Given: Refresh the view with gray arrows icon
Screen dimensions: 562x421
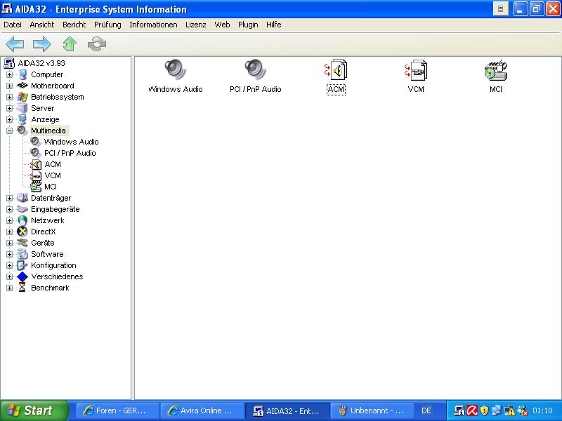Looking at the screenshot, I should pyautogui.click(x=97, y=44).
